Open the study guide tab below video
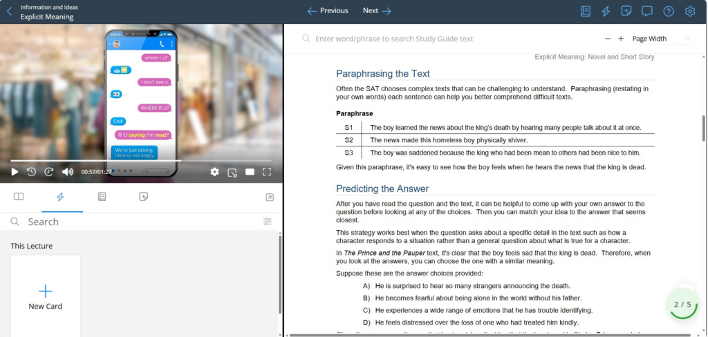The height and width of the screenshot is (337, 708). pos(102,197)
